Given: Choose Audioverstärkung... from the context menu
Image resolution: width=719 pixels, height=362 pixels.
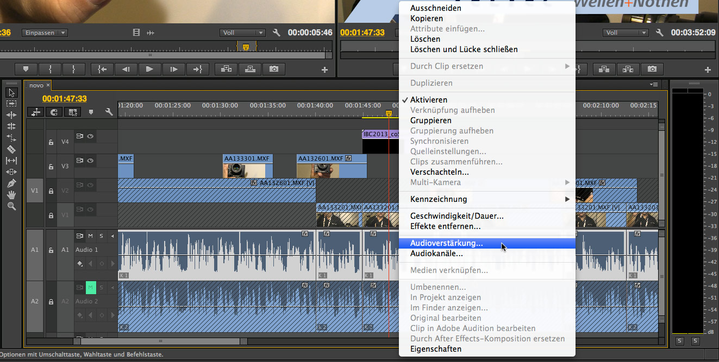Looking at the screenshot, I should pos(446,243).
